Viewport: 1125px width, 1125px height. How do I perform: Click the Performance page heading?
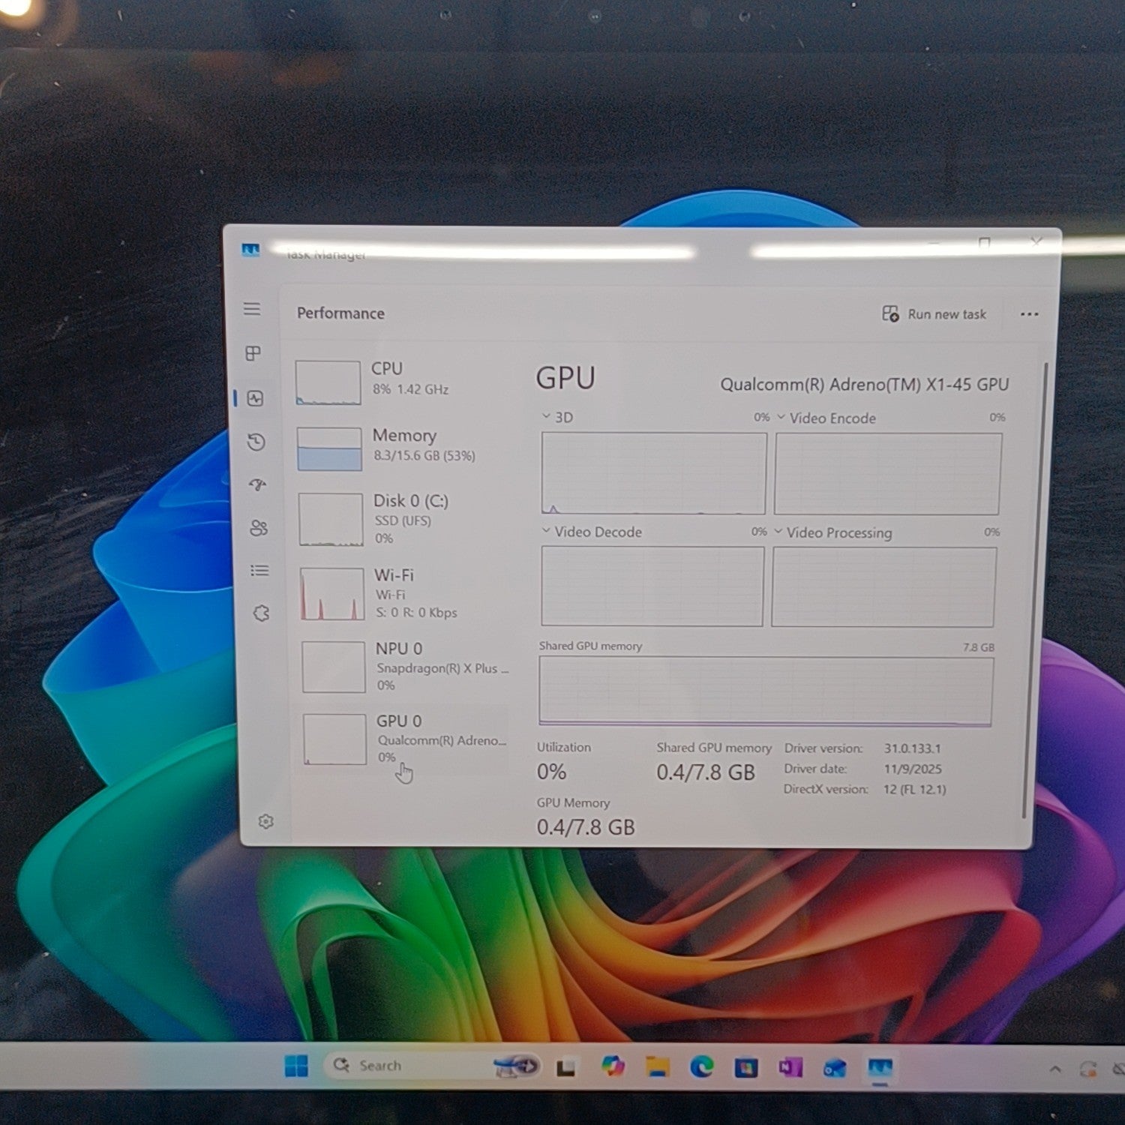[x=340, y=313]
